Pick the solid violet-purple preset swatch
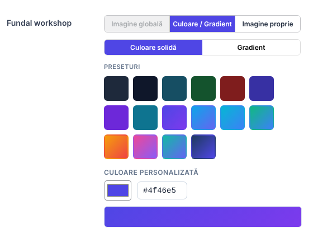This screenshot has width=313, height=242. pos(116,118)
